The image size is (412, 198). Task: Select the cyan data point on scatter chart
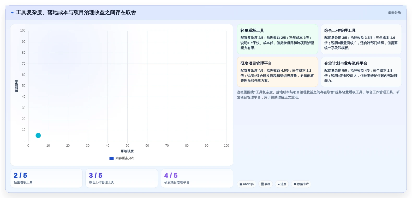point(38,135)
